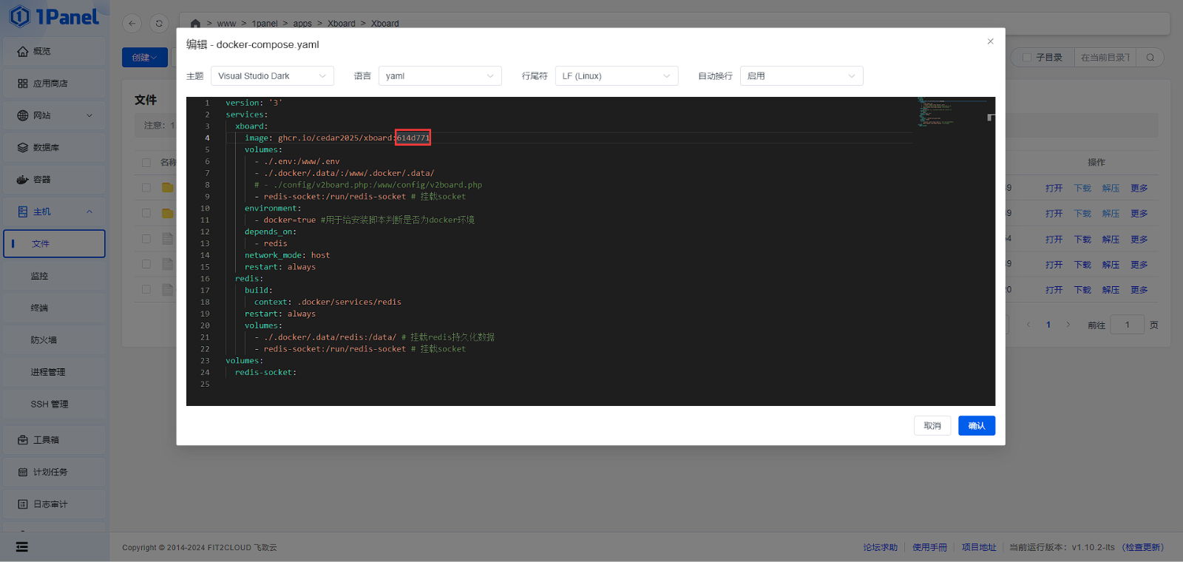
Task: Tick the first file row checkbox
Action: click(146, 188)
